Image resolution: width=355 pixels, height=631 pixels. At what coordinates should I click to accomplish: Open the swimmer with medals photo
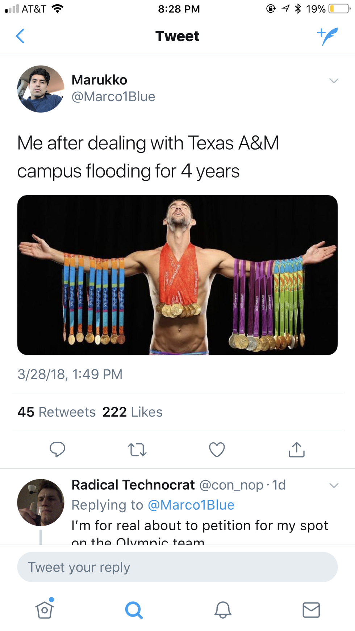177,275
